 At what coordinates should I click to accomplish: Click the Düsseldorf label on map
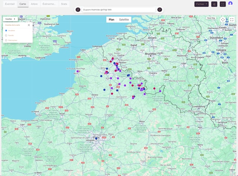point(216,38)
